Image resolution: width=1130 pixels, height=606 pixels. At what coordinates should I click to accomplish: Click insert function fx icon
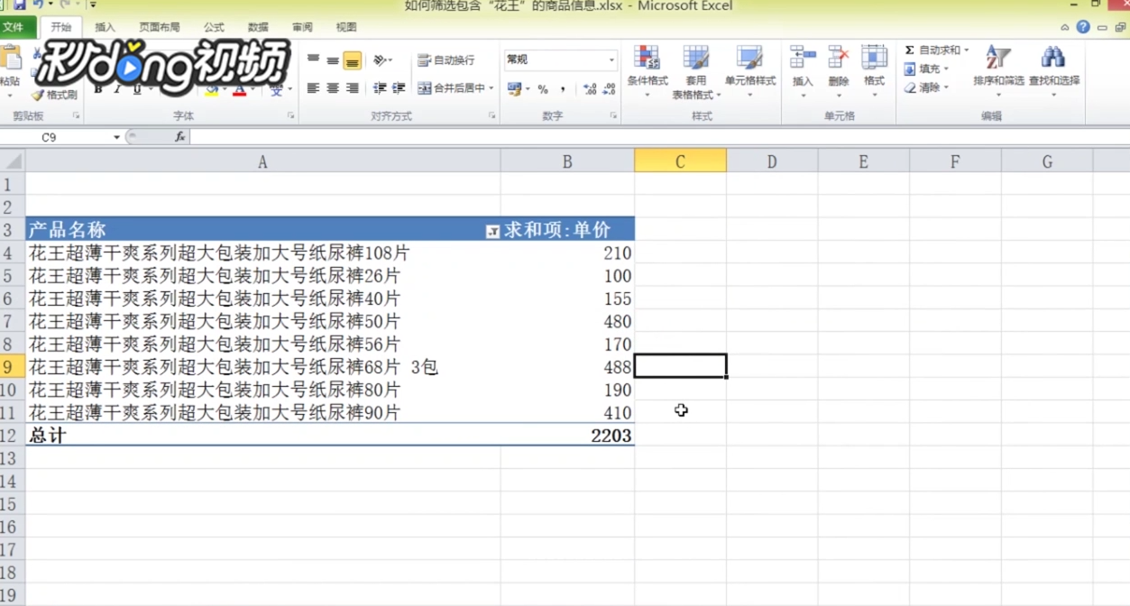(180, 137)
